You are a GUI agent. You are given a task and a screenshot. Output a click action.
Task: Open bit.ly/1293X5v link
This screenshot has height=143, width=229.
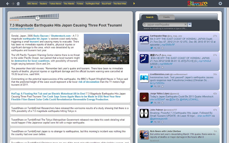[x=157, y=83]
